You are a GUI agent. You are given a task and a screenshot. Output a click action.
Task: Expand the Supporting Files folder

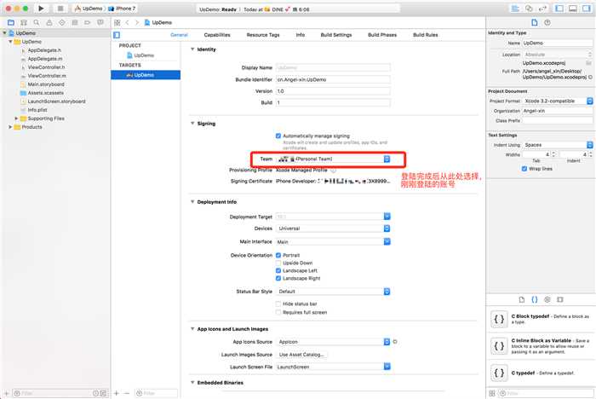click(x=16, y=119)
